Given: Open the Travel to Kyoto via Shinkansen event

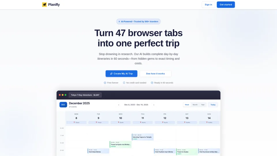Looking at the screenshot, I should pos(121,144).
